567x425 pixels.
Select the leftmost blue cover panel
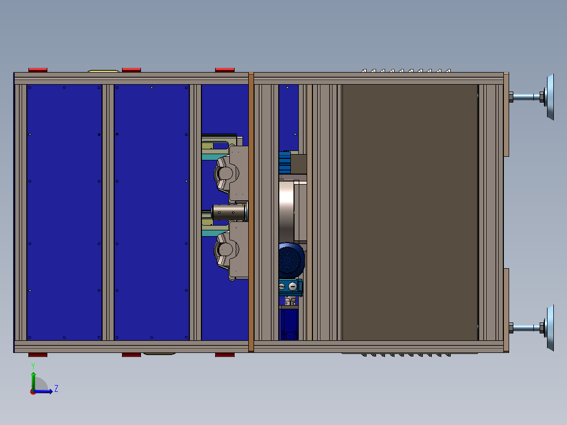[64, 212]
